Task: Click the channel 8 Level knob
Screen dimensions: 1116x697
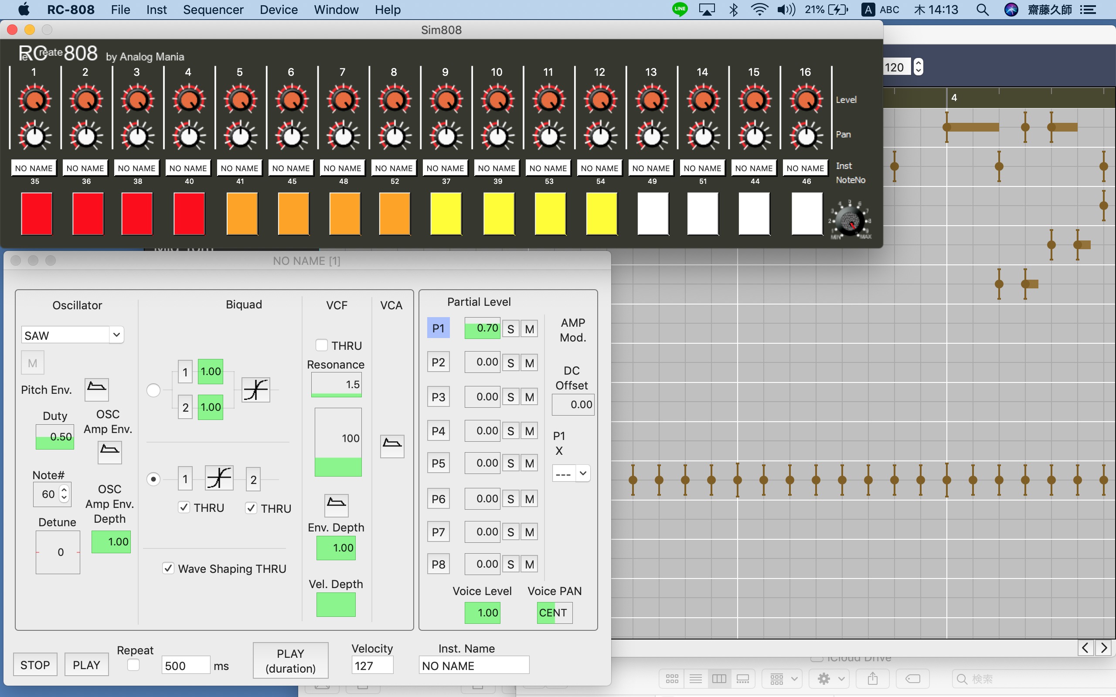Action: (x=394, y=99)
